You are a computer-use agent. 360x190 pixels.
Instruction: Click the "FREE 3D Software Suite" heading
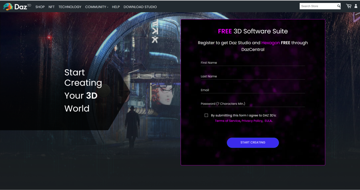[x=253, y=31]
